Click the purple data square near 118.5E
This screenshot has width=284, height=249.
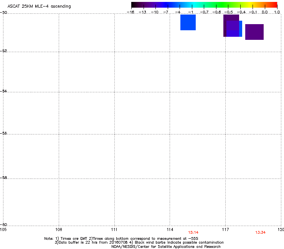tap(254, 32)
